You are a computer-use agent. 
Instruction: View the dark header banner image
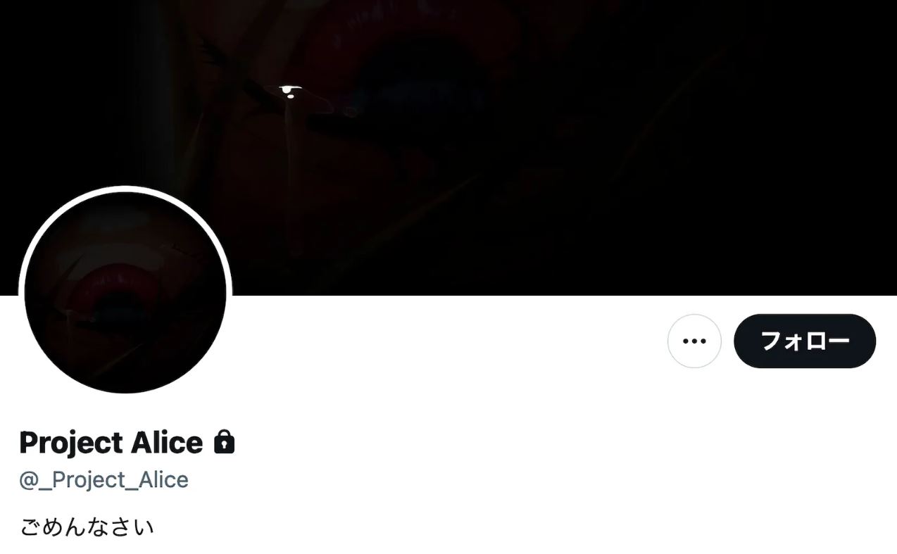coord(448,148)
